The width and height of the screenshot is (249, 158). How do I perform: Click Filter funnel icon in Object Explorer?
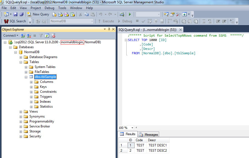point(41,36)
